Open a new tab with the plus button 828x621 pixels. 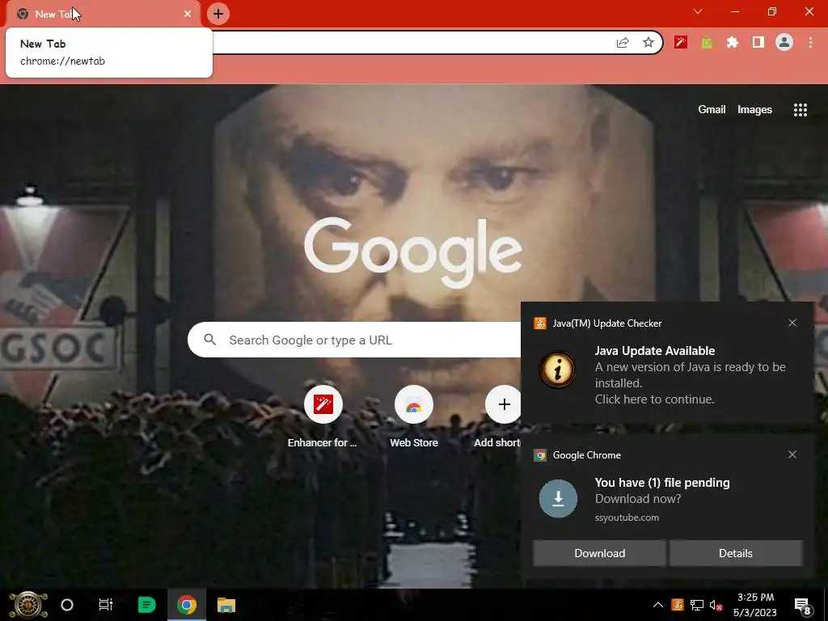tap(218, 14)
